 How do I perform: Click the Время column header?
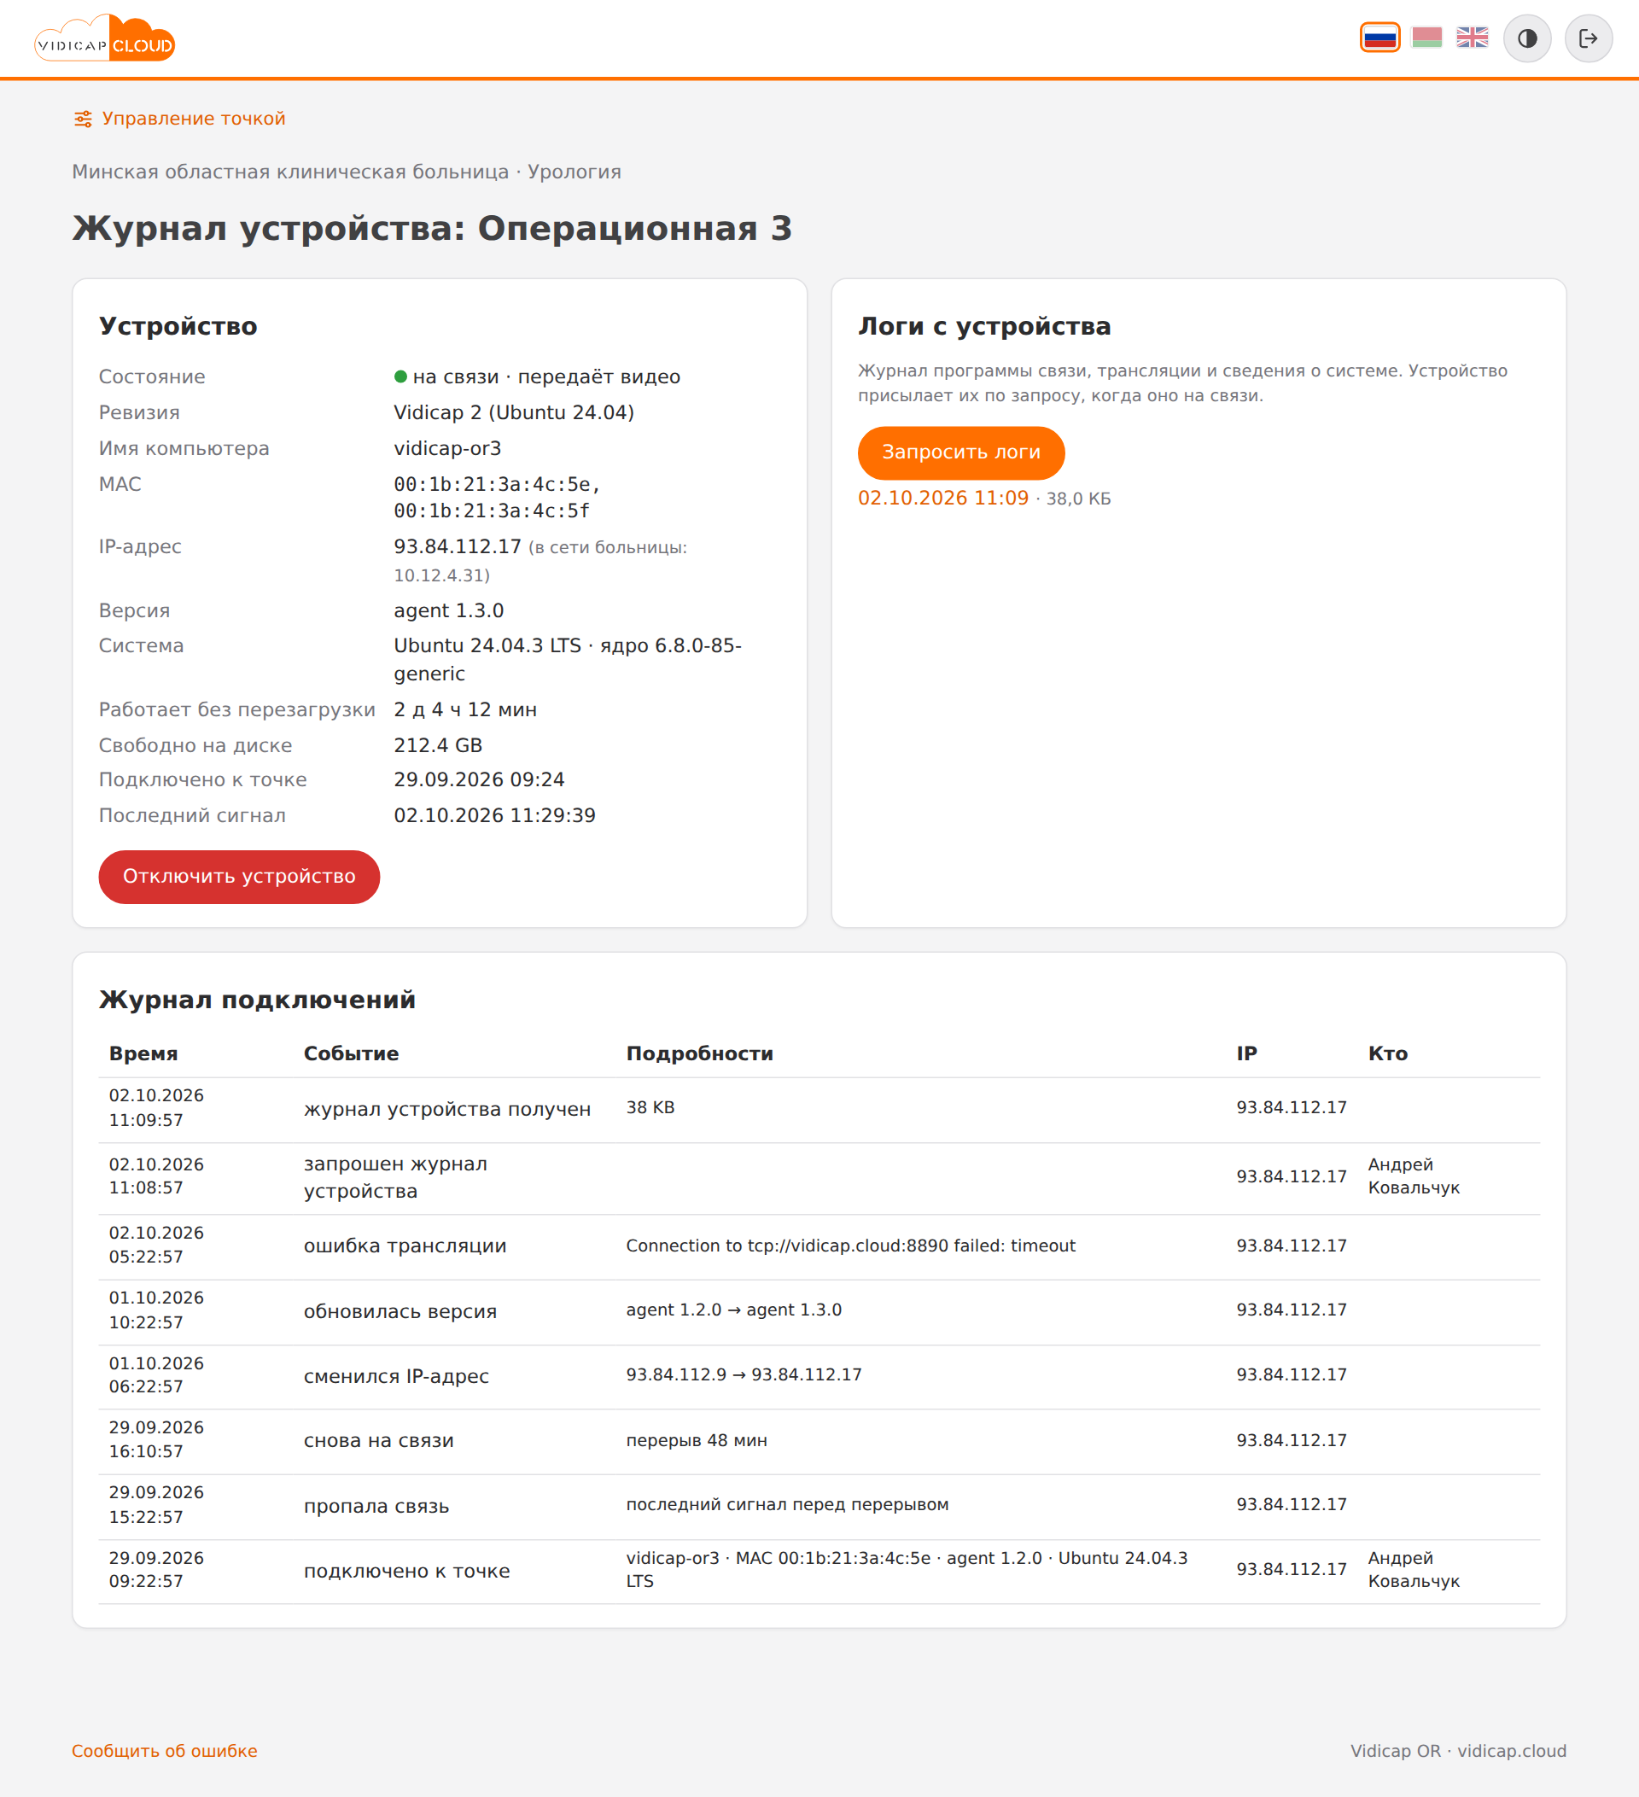coord(143,1053)
